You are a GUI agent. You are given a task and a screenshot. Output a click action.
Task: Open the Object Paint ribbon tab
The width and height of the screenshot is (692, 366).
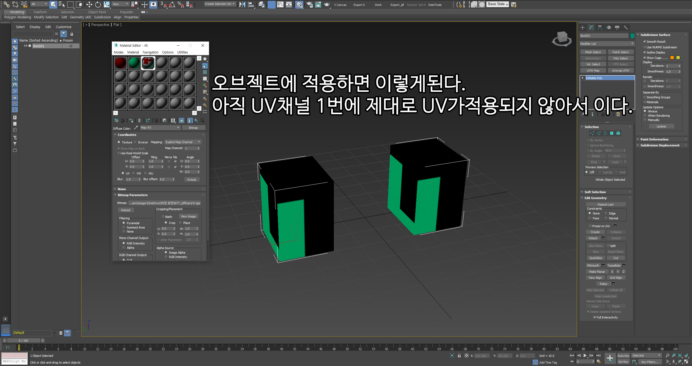pyautogui.click(x=97, y=12)
